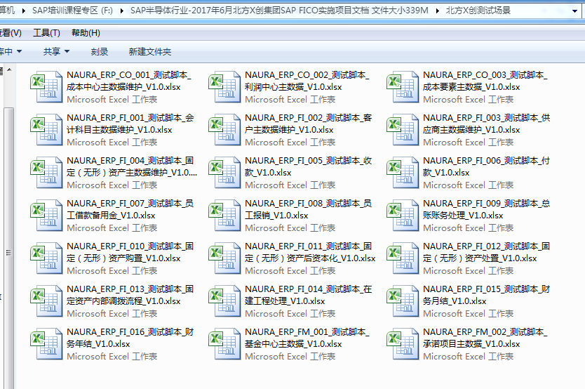The image size is (585, 389).
Task: Go to SAP半导体行业 project folder breadcrumb
Action: (x=279, y=11)
